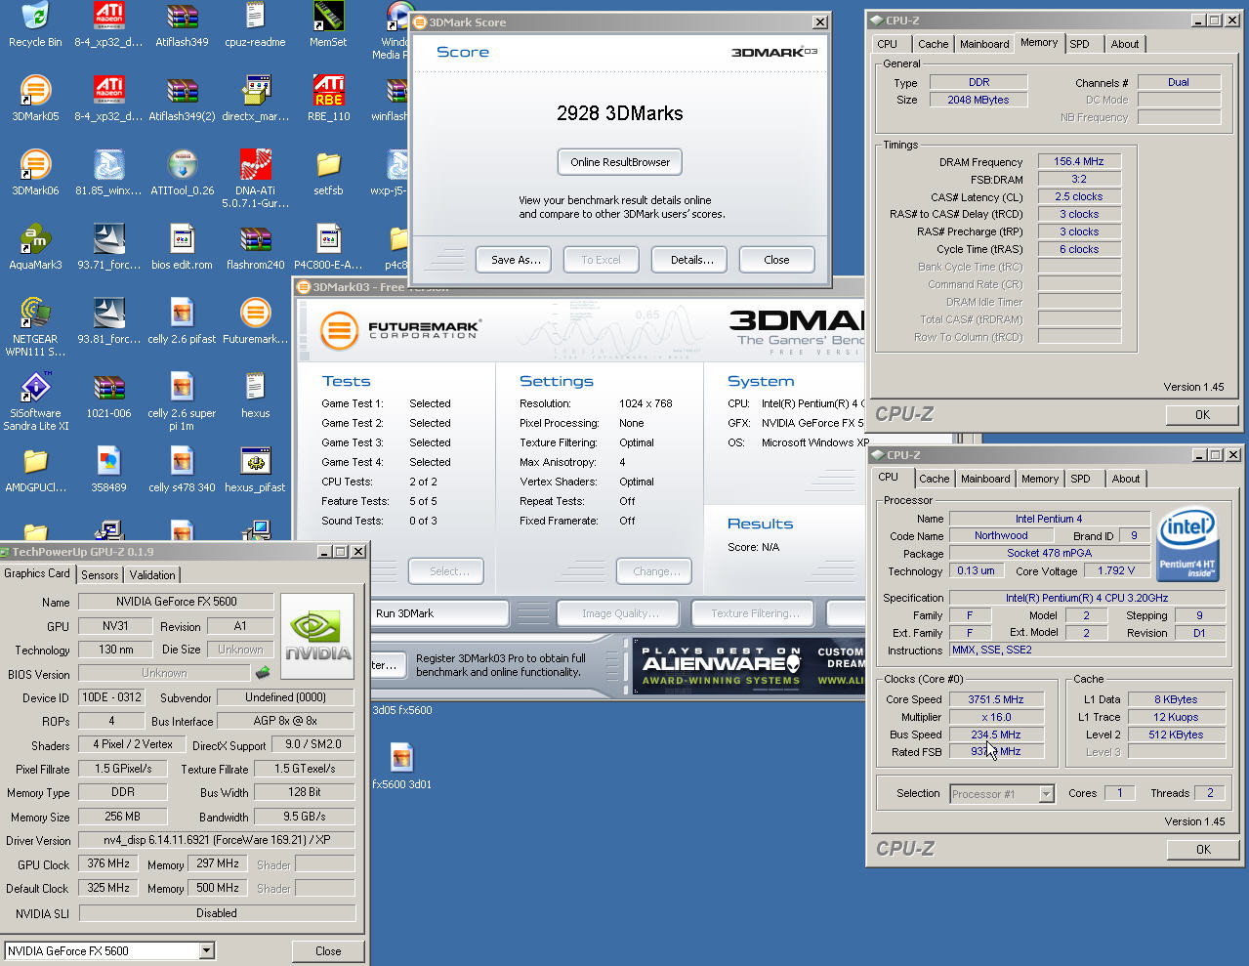Click the 2928 3DMarks score text
This screenshot has height=966, width=1249.
pos(620,113)
